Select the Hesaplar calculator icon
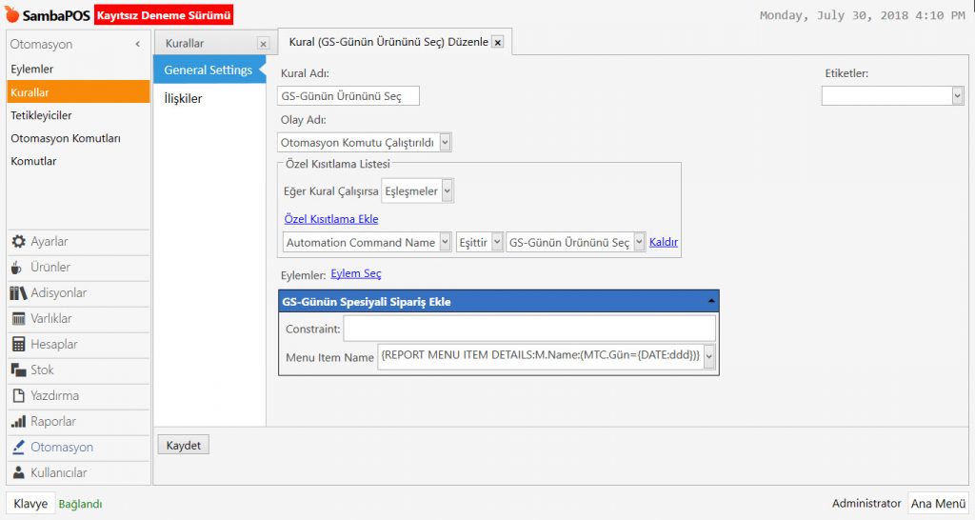The image size is (975, 520). click(x=18, y=345)
